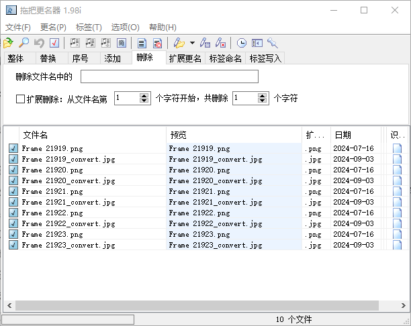Click file icon in Frame 21919.png row

pos(397,148)
